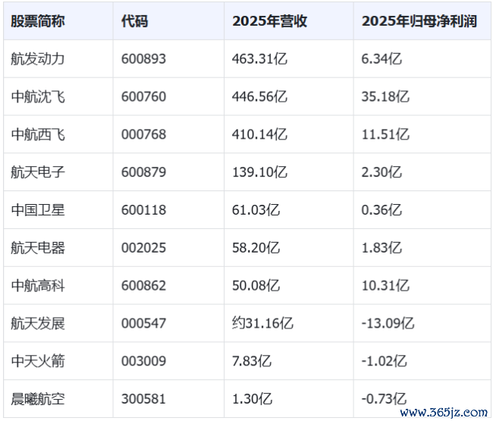This screenshot has height=424, width=493.
Task: Select stock name 中国卫星
Action: pyautogui.click(x=38, y=210)
